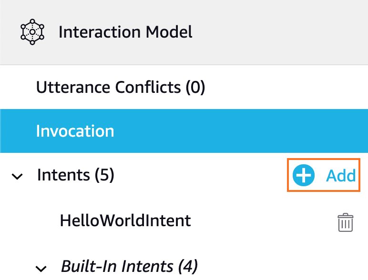The width and height of the screenshot is (368, 280).
Task: Click empty space in blue Invocation row
Action: (235, 131)
